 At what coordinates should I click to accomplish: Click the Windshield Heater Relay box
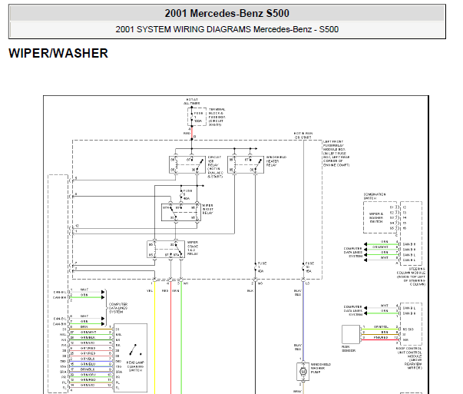[x=246, y=165]
